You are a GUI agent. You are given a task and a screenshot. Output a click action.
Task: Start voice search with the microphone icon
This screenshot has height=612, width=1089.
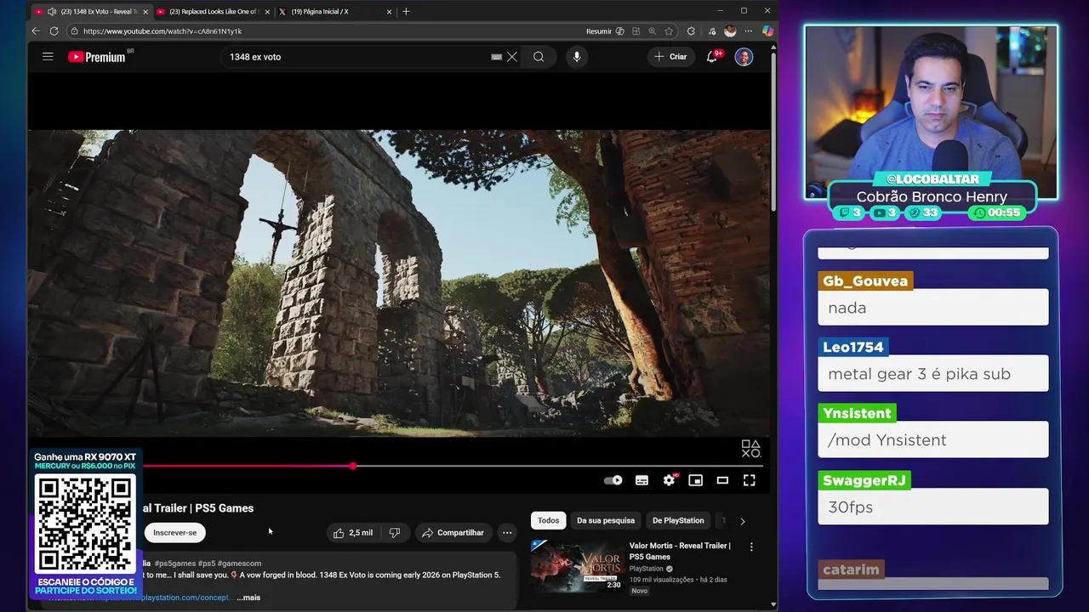(x=577, y=57)
